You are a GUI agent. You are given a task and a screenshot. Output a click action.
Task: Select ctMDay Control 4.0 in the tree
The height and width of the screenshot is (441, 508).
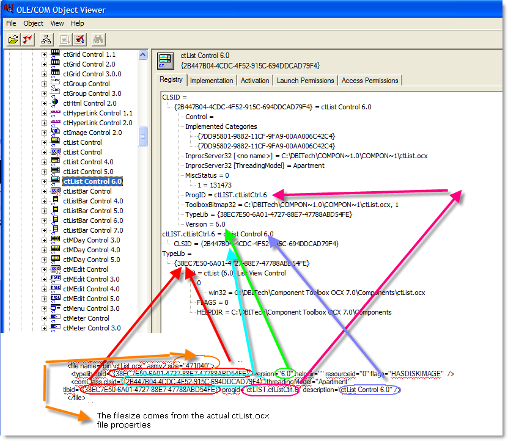92,250
